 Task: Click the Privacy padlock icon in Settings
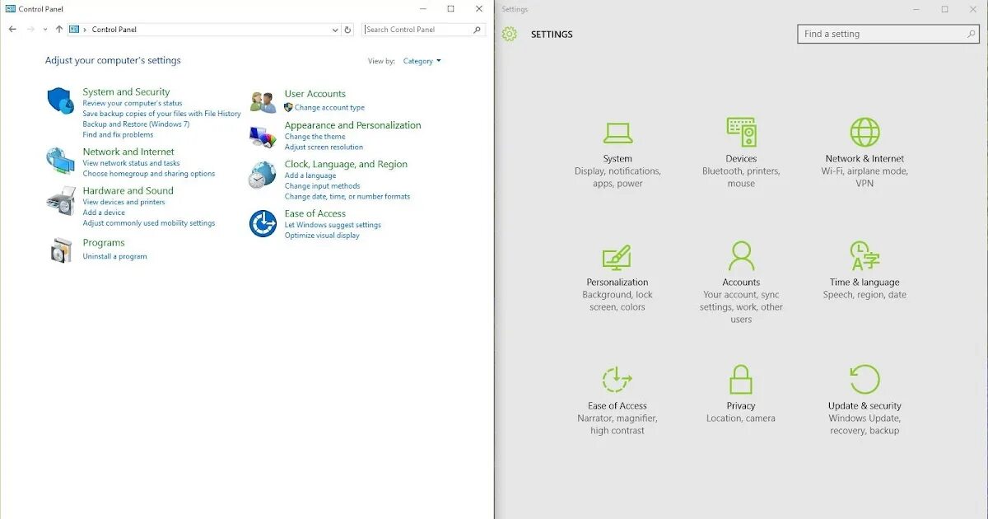[741, 380]
